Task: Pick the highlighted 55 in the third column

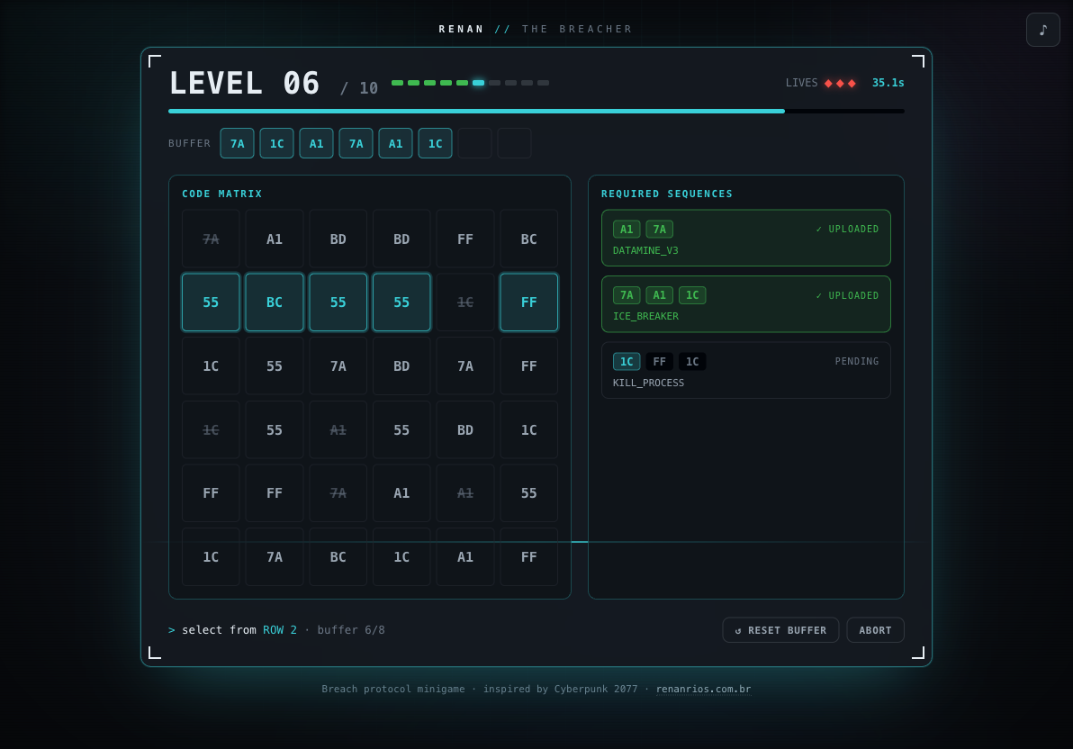Action: click(338, 302)
